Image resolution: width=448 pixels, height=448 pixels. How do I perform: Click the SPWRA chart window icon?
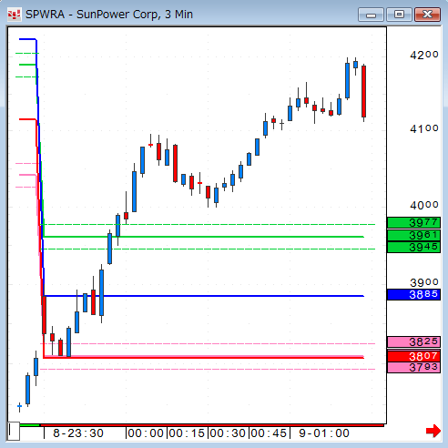point(14,15)
